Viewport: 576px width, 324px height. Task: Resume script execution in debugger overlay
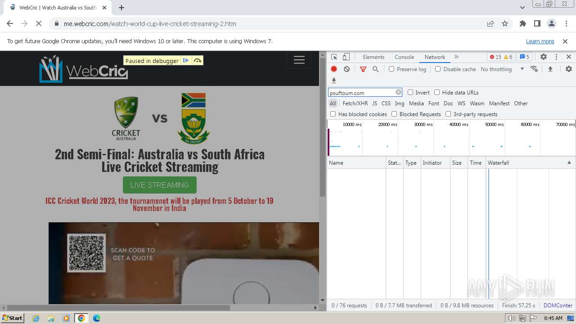click(x=186, y=61)
